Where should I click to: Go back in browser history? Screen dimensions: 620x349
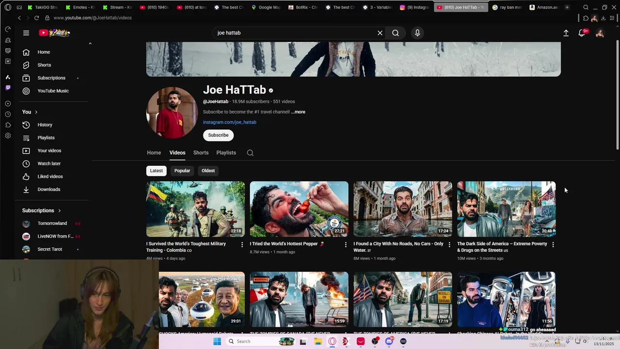point(19,18)
